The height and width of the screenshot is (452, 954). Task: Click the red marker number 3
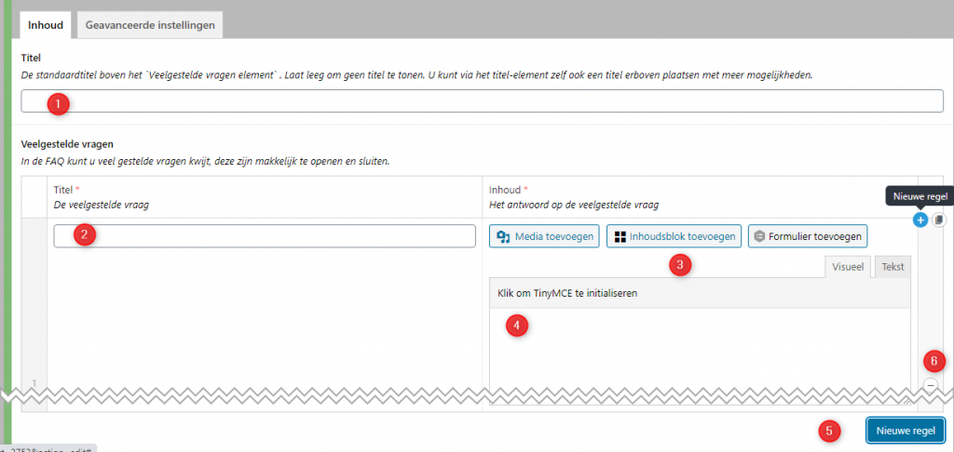click(681, 265)
